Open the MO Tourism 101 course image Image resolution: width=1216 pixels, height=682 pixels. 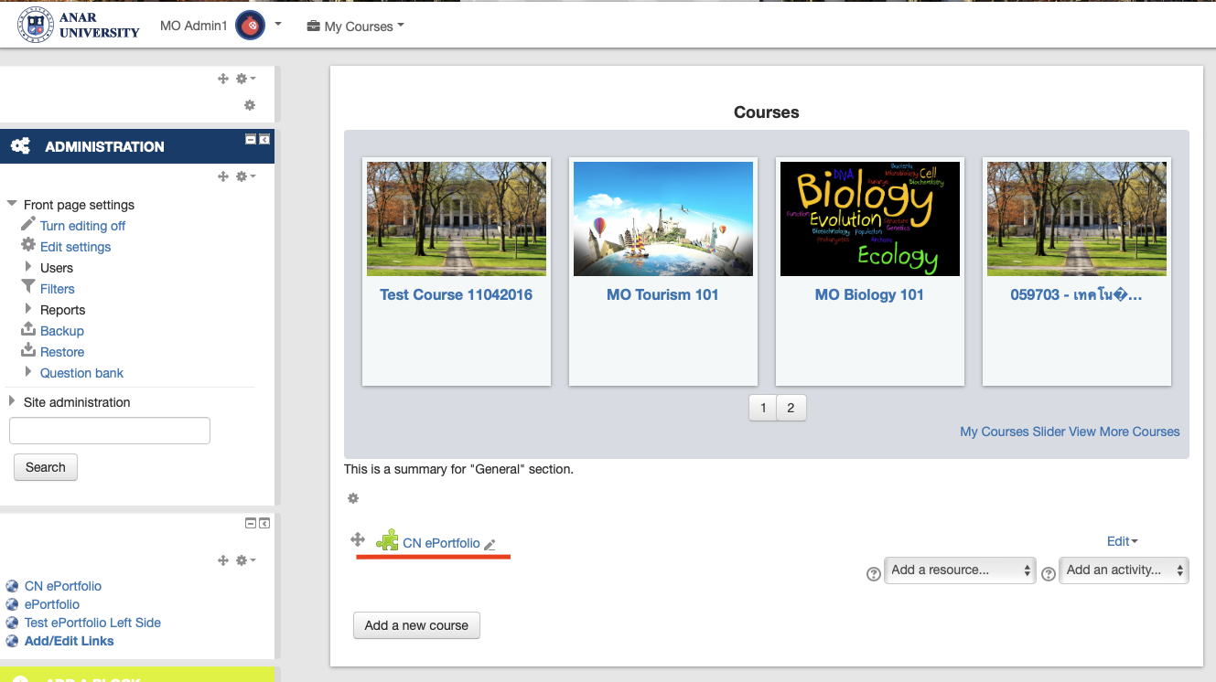point(663,218)
